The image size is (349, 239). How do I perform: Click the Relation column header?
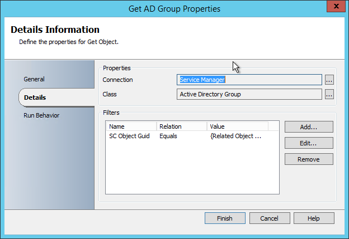(x=181, y=126)
